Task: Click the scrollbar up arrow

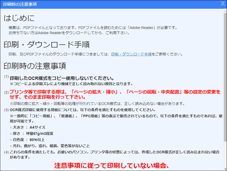Action: click(x=225, y=11)
